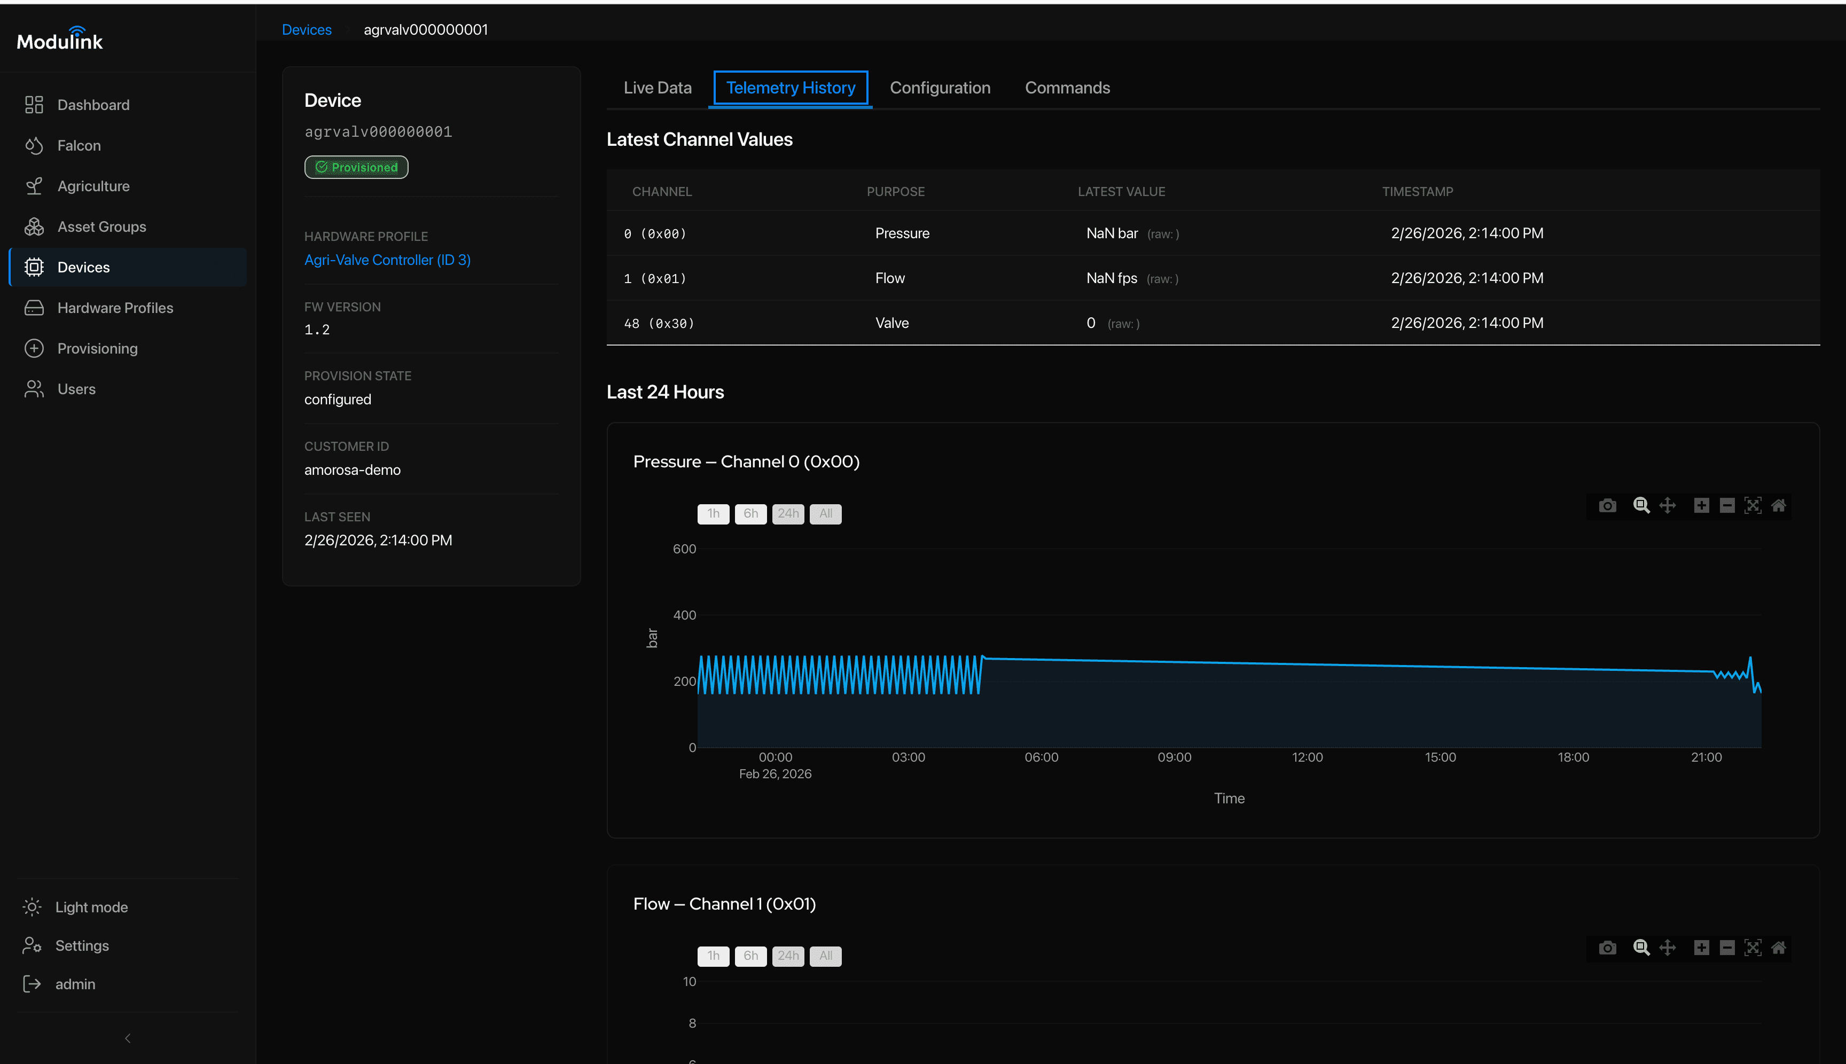The width and height of the screenshot is (1846, 1064).
Task: Select the All range on the Pressure chart
Action: click(x=825, y=514)
